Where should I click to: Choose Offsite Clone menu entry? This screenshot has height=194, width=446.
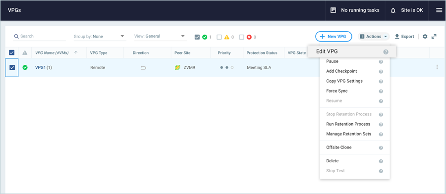click(339, 147)
